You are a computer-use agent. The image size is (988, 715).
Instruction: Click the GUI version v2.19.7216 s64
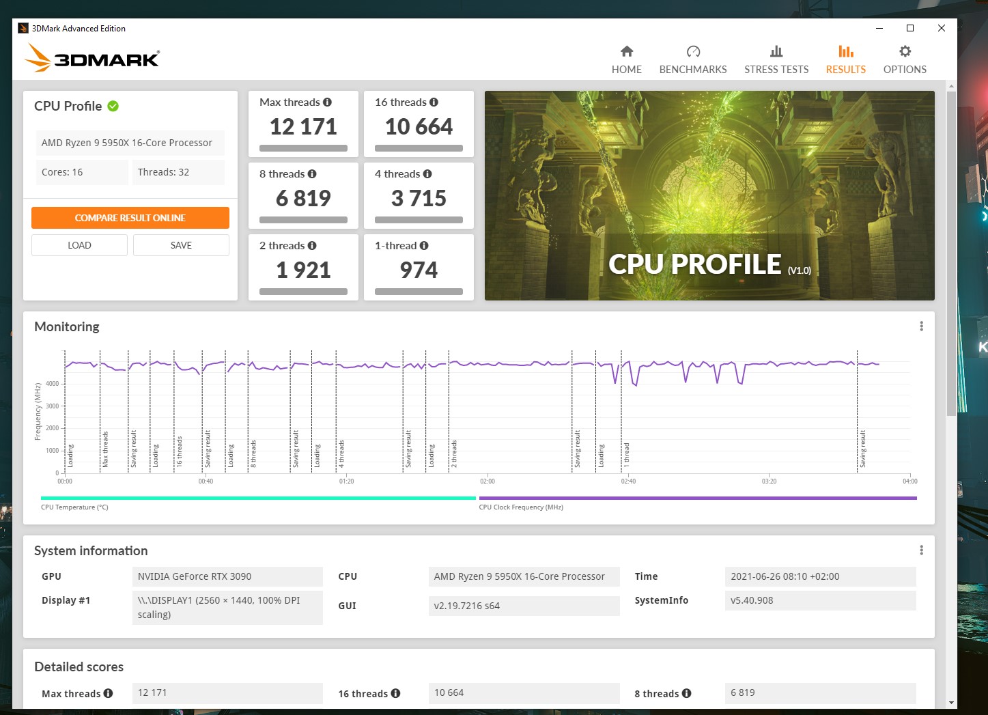(x=524, y=606)
